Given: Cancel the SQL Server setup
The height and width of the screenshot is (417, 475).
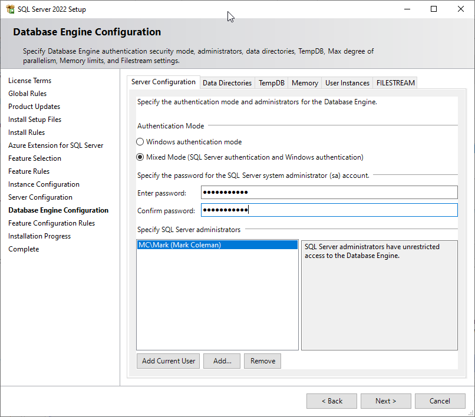Looking at the screenshot, I should 440,401.
